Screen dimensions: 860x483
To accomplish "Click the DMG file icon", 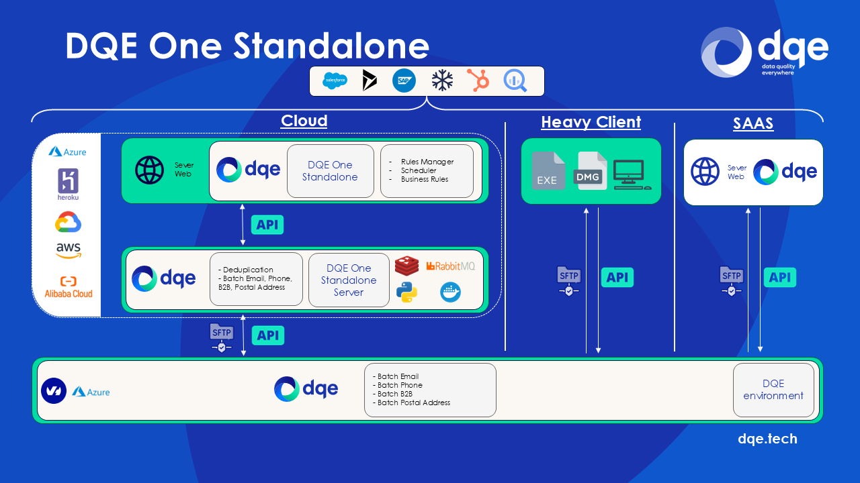I will point(592,170).
